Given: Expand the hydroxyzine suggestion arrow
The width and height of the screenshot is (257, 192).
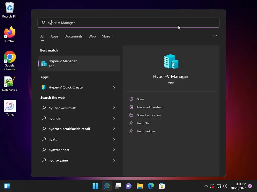Looking at the screenshot, I should pyautogui.click(x=114, y=160).
